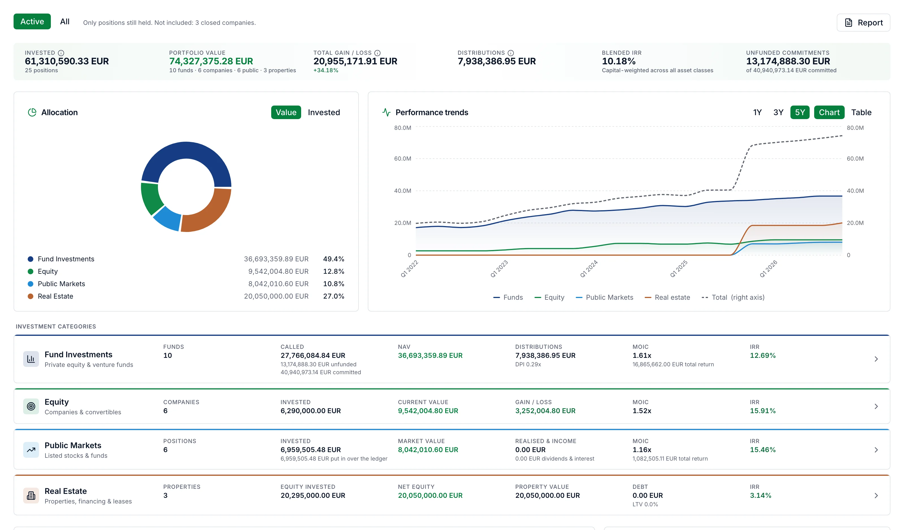
Task: Click the 27.0% Real Estate allocation percentage
Action: [334, 296]
